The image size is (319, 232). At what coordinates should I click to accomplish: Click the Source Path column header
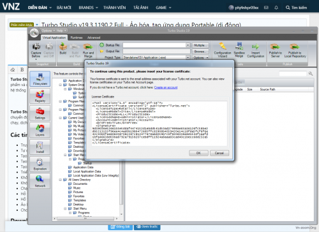click(x=267, y=89)
